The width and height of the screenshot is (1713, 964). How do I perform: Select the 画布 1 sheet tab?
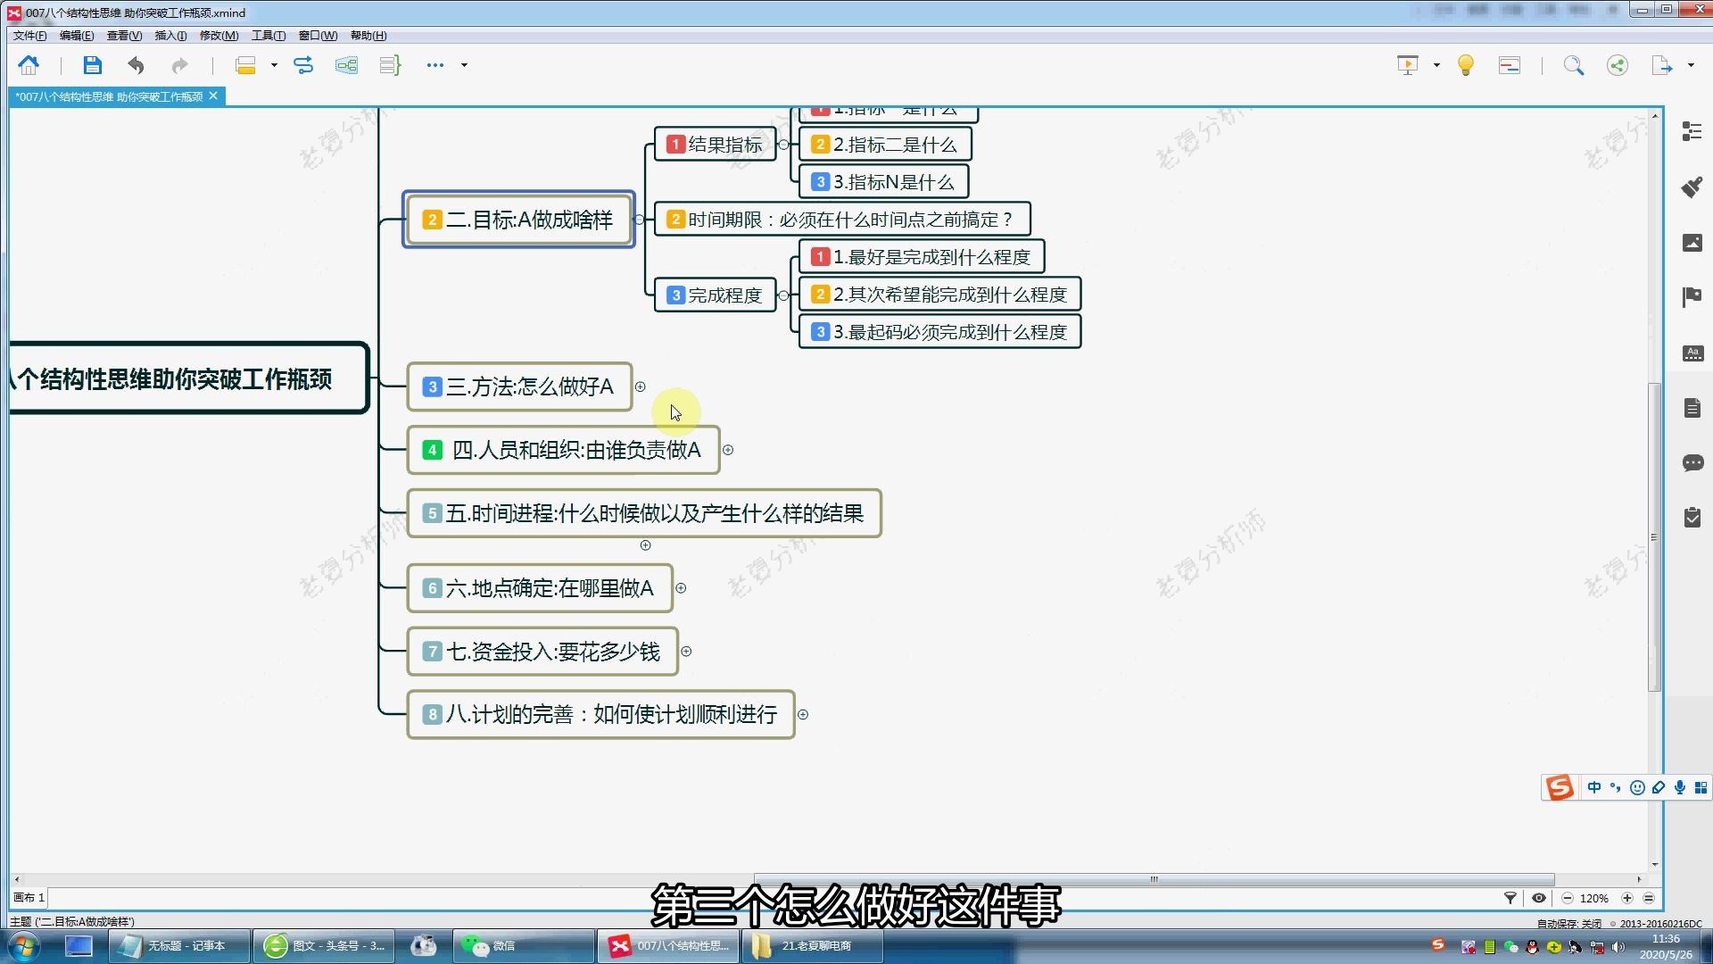29,898
